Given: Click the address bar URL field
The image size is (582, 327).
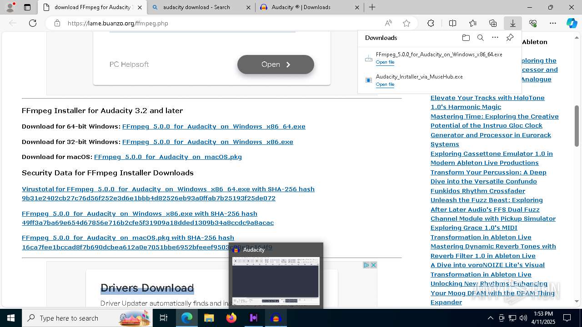Looking at the screenshot, I should (223, 23).
